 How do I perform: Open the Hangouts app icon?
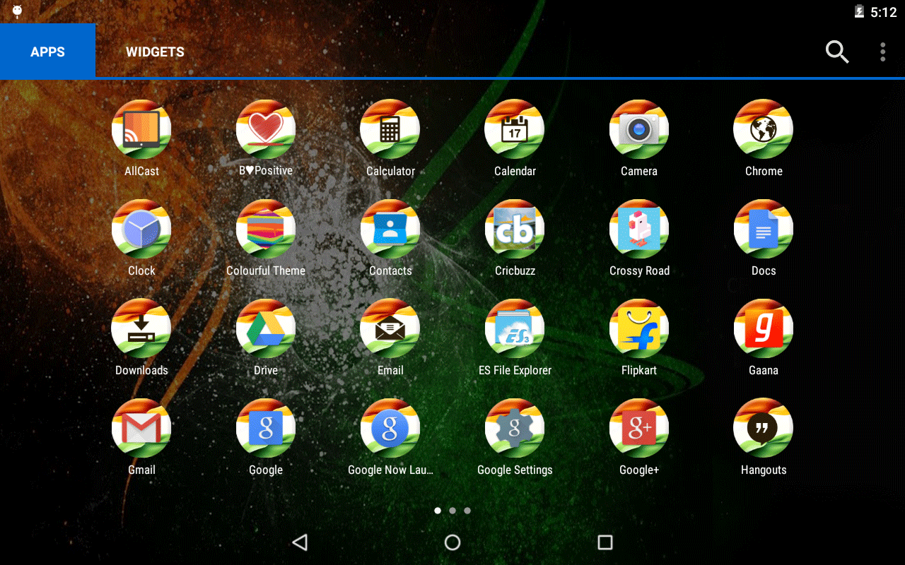[x=764, y=428]
